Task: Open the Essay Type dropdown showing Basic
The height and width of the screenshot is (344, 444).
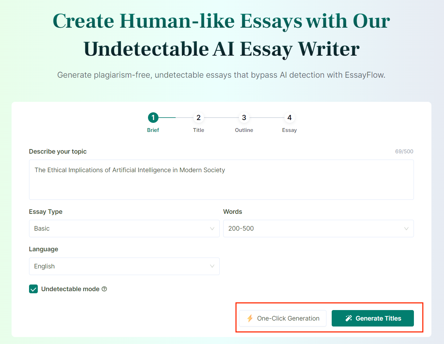Action: click(x=124, y=229)
